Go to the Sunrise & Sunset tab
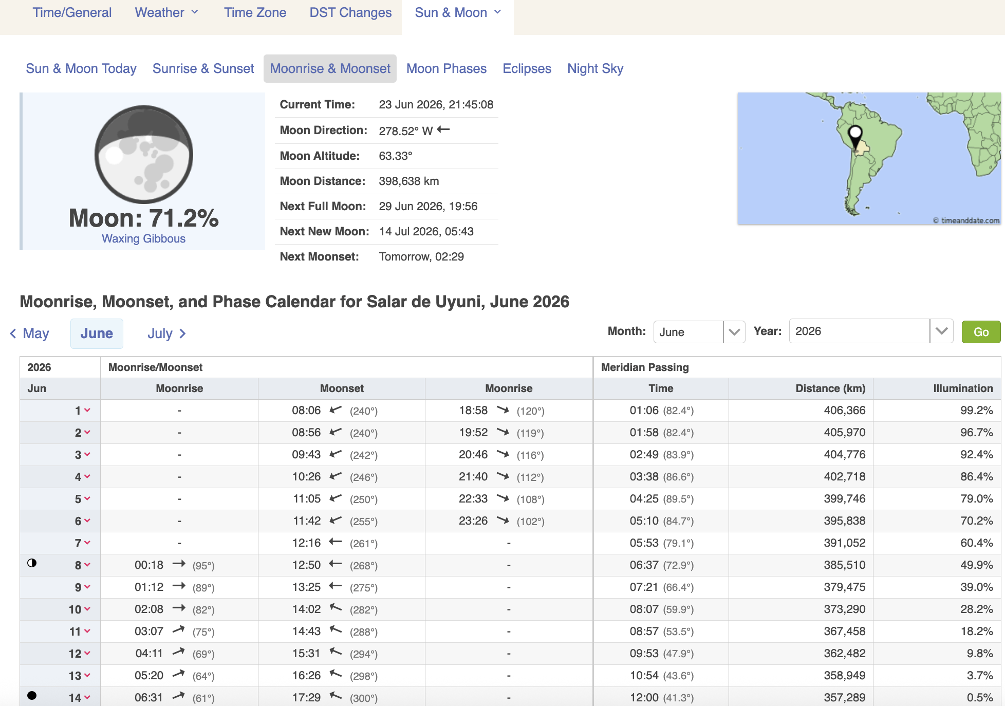 pyautogui.click(x=203, y=68)
